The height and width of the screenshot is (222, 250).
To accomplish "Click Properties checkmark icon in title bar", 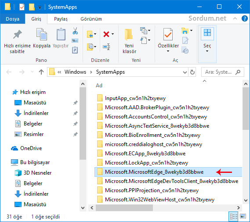I will click(22, 7).
